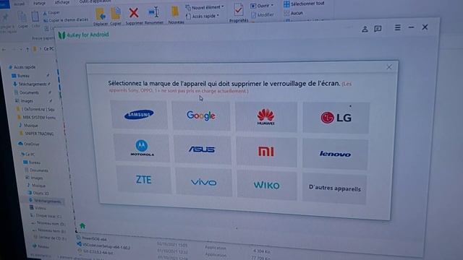Click Modifier in the Explorer ribbon
Image resolution: width=463 pixels, height=260 pixels.
coord(263,14)
